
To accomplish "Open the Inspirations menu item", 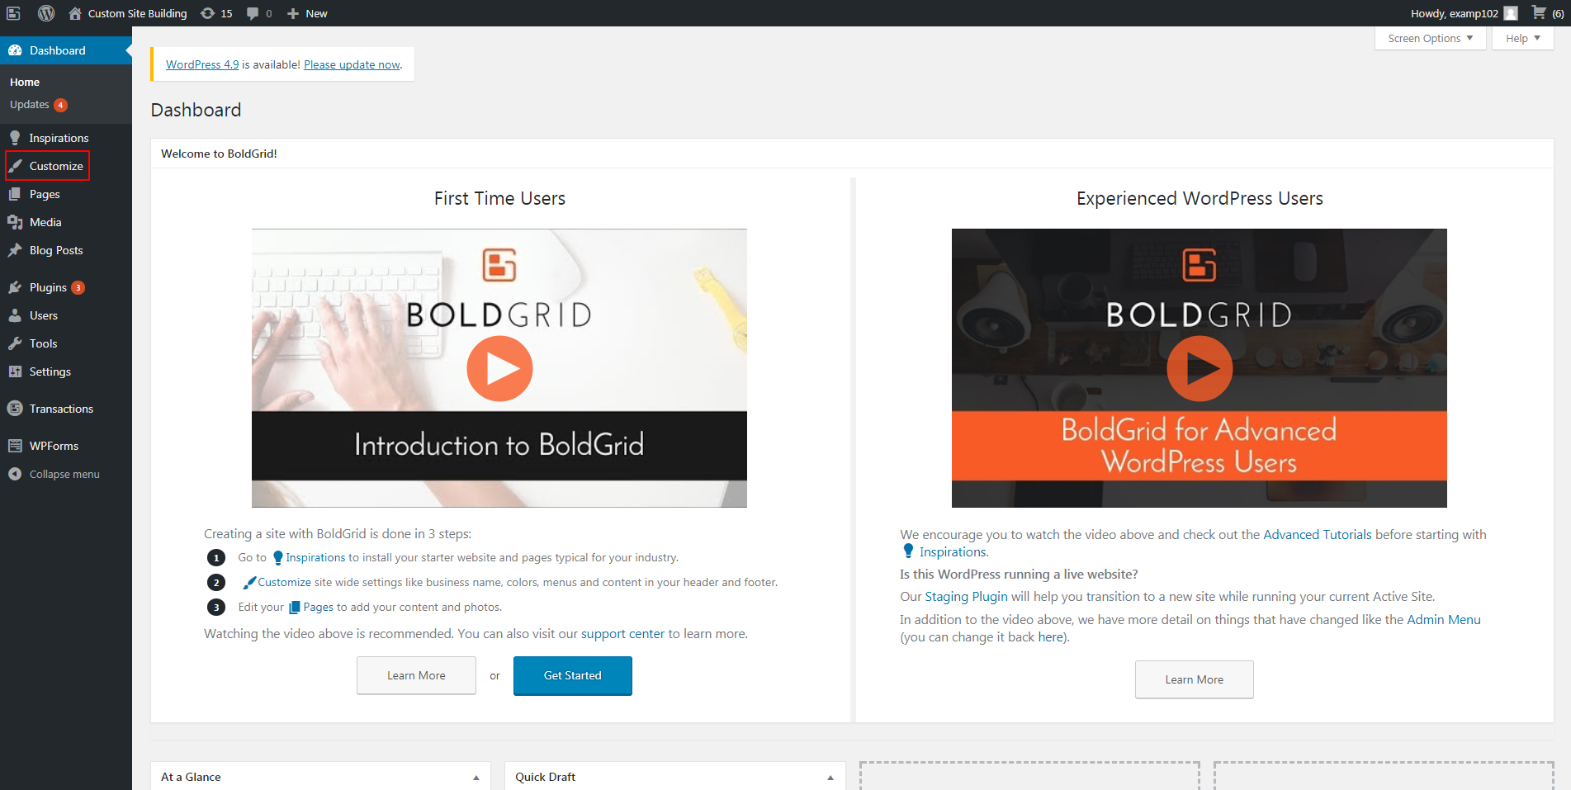I will [59, 138].
